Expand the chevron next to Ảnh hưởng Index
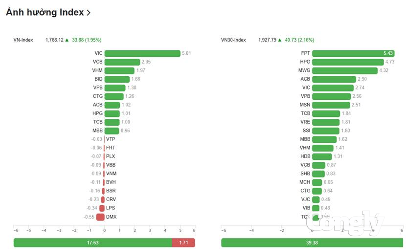The image size is (406, 249). click(89, 13)
